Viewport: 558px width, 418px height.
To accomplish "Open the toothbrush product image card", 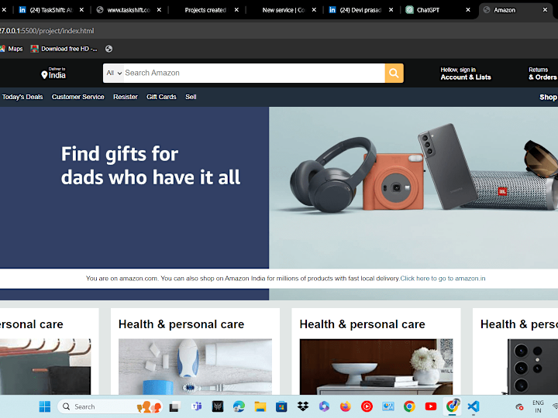I will click(x=195, y=366).
